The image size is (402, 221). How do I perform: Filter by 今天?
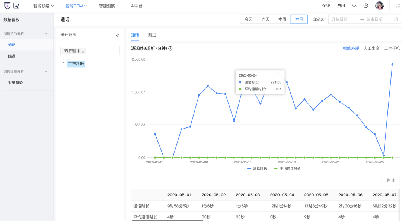(x=248, y=19)
